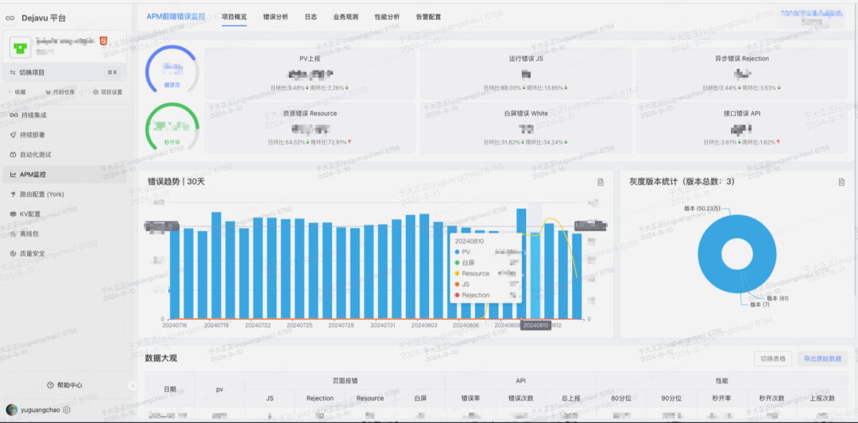Click document icon on 灰度版本统计 panel
The height and width of the screenshot is (423, 858).
coord(841,182)
